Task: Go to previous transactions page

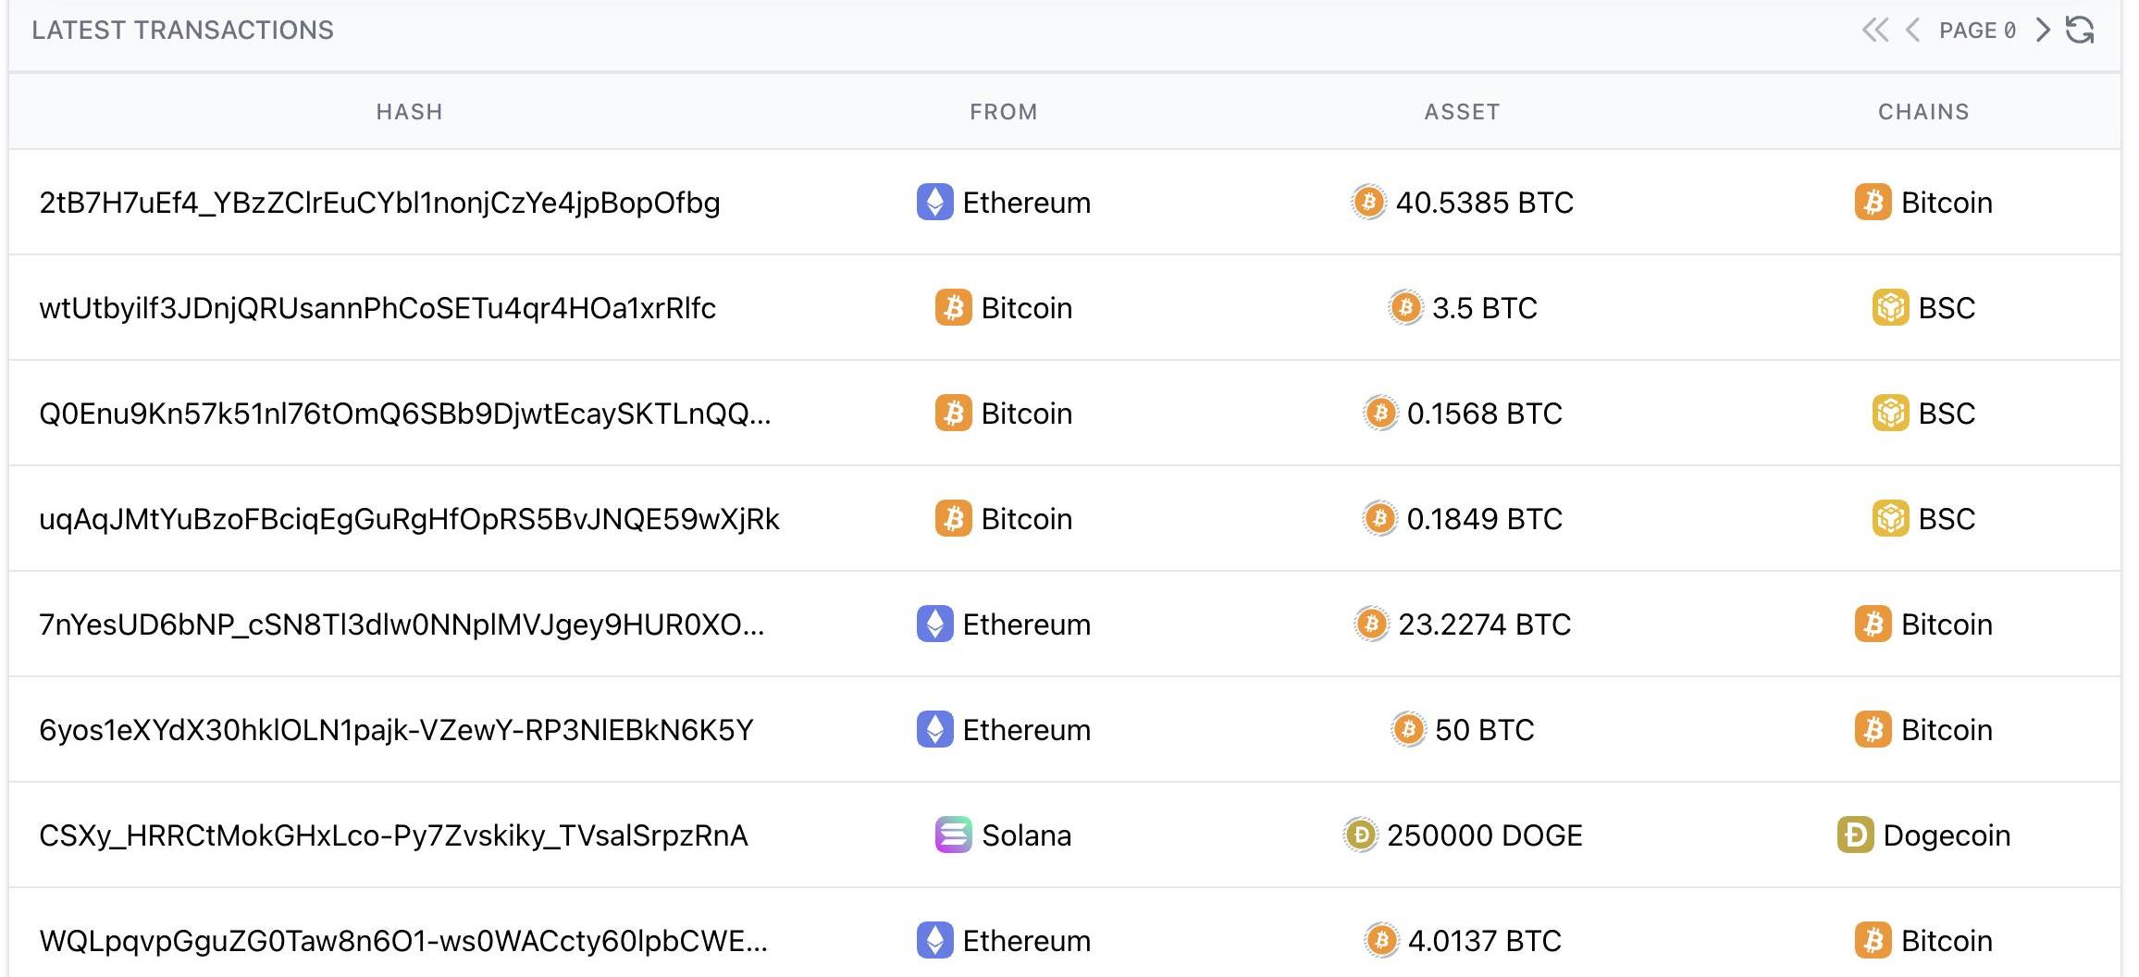Action: click(x=1912, y=31)
